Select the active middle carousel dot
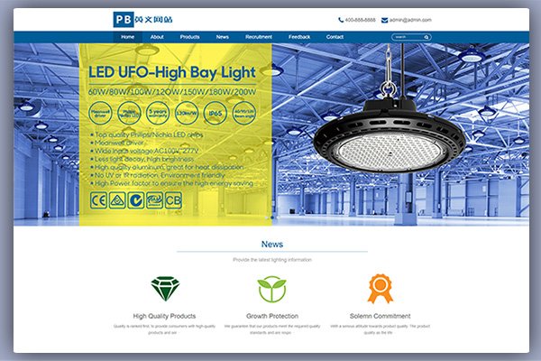 (272, 218)
